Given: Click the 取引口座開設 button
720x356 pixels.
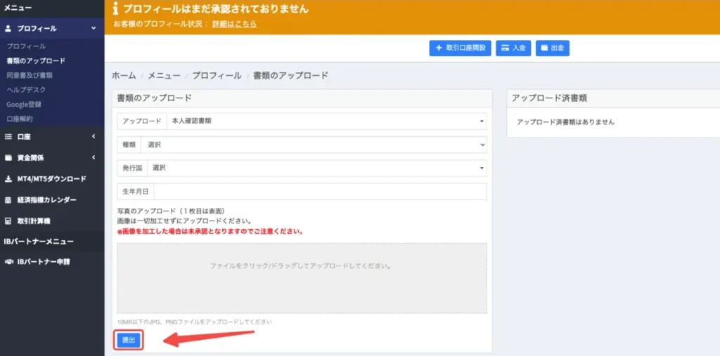Looking at the screenshot, I should pos(460,48).
